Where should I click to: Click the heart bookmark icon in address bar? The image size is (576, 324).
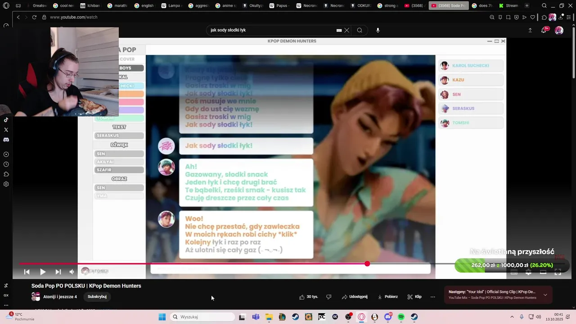coord(533,17)
